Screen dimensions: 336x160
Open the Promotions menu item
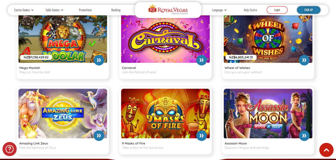click(x=85, y=10)
